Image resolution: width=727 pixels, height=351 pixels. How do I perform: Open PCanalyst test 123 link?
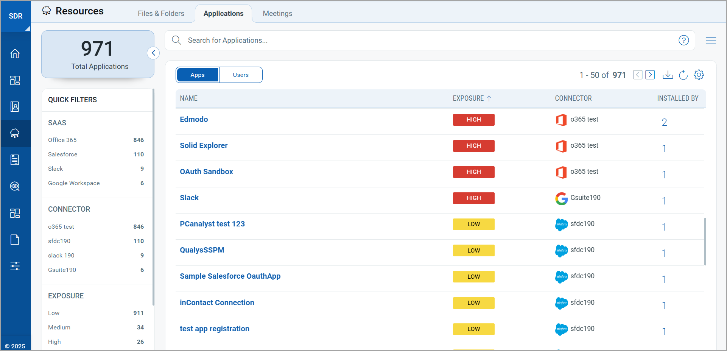(212, 224)
